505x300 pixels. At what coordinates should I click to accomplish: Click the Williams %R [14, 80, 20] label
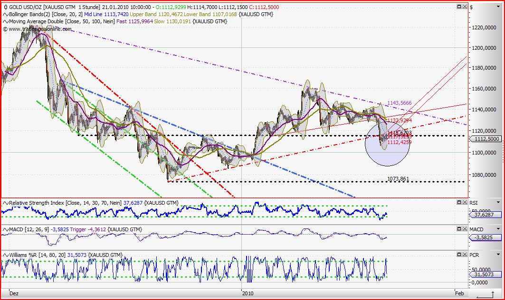pyautogui.click(x=37, y=255)
